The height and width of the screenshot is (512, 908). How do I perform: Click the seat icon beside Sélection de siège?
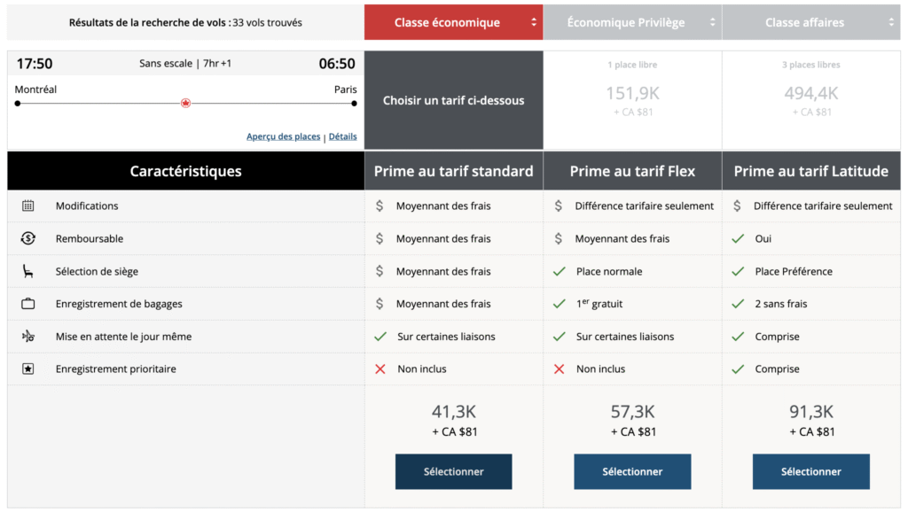tap(28, 271)
